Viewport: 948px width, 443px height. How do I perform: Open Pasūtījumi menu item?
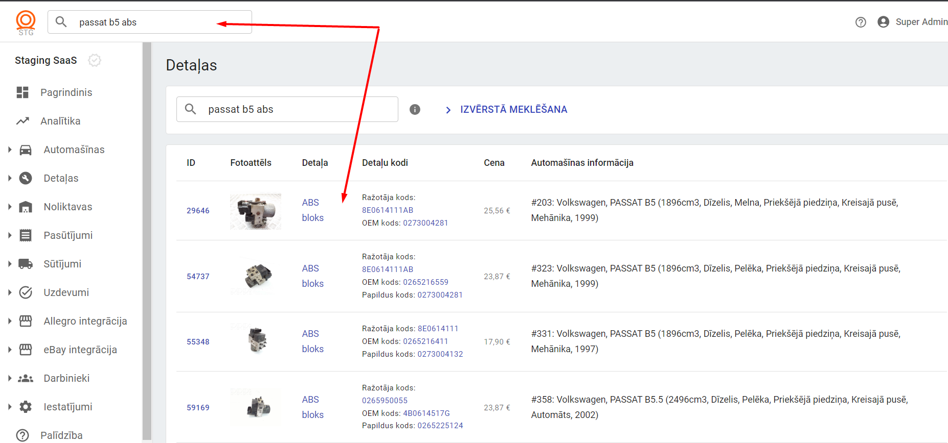68,235
